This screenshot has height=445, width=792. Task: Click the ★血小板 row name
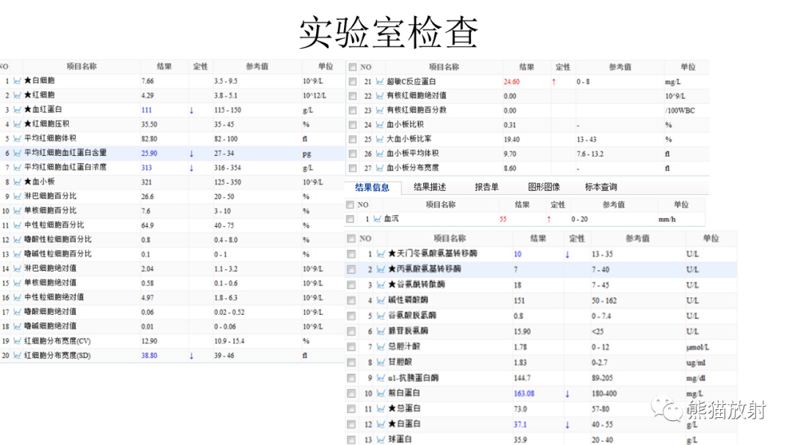[x=40, y=182]
